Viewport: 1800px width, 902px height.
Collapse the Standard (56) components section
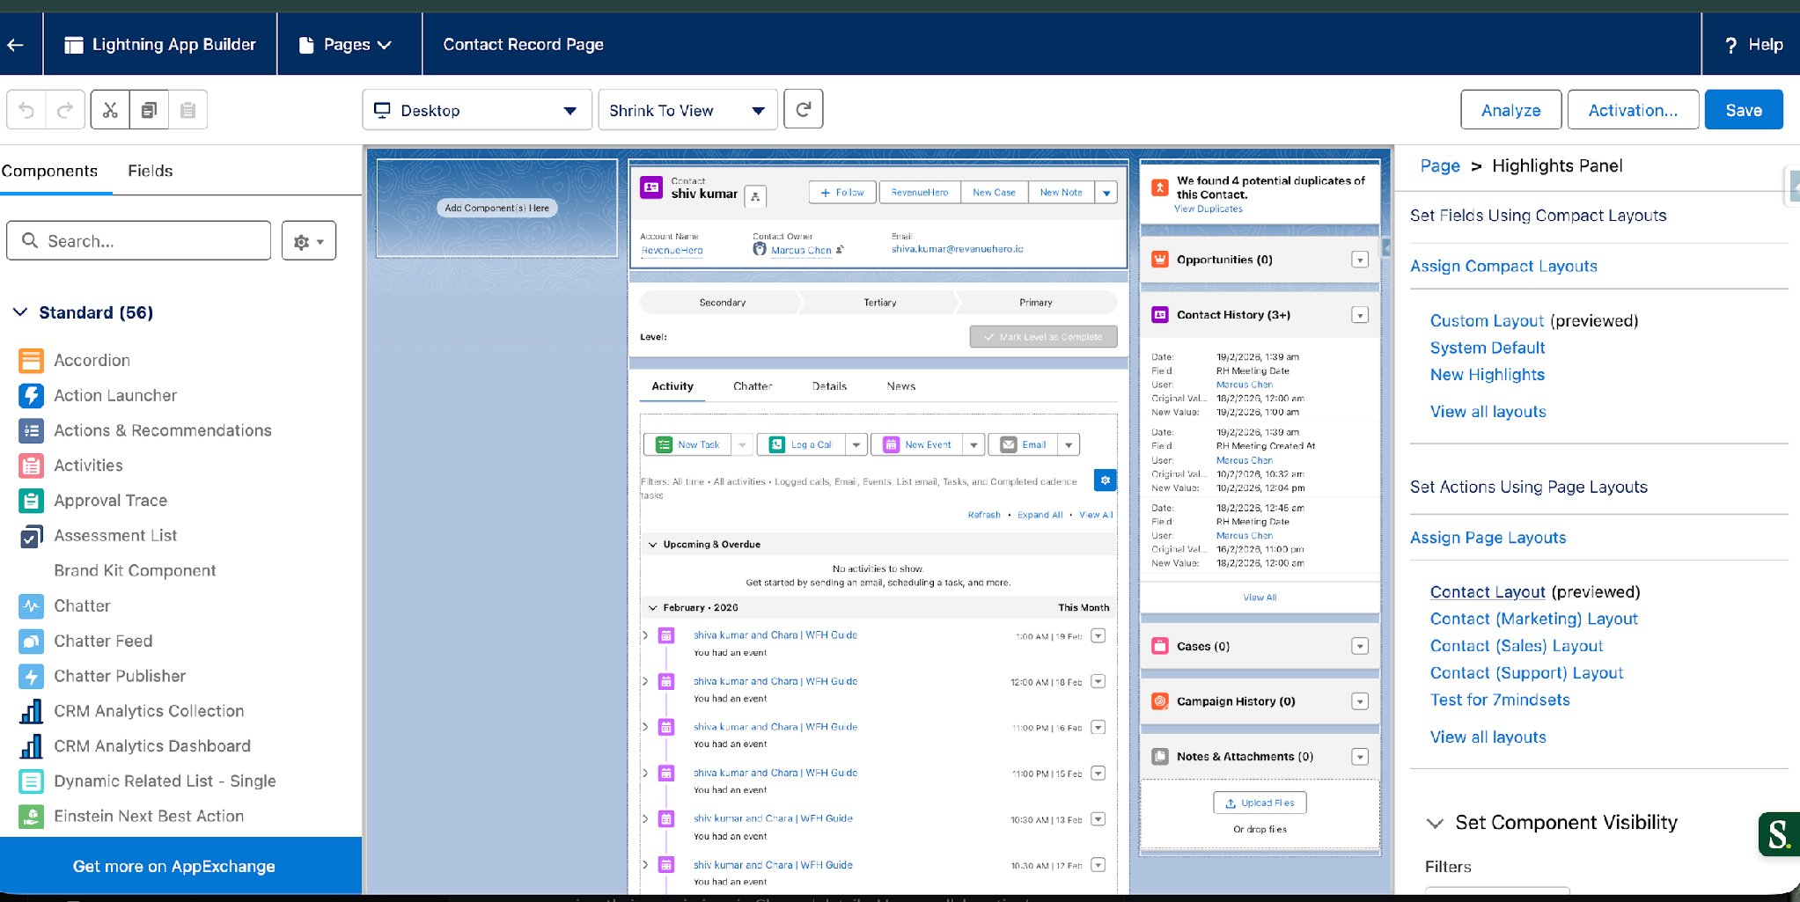[20, 312]
